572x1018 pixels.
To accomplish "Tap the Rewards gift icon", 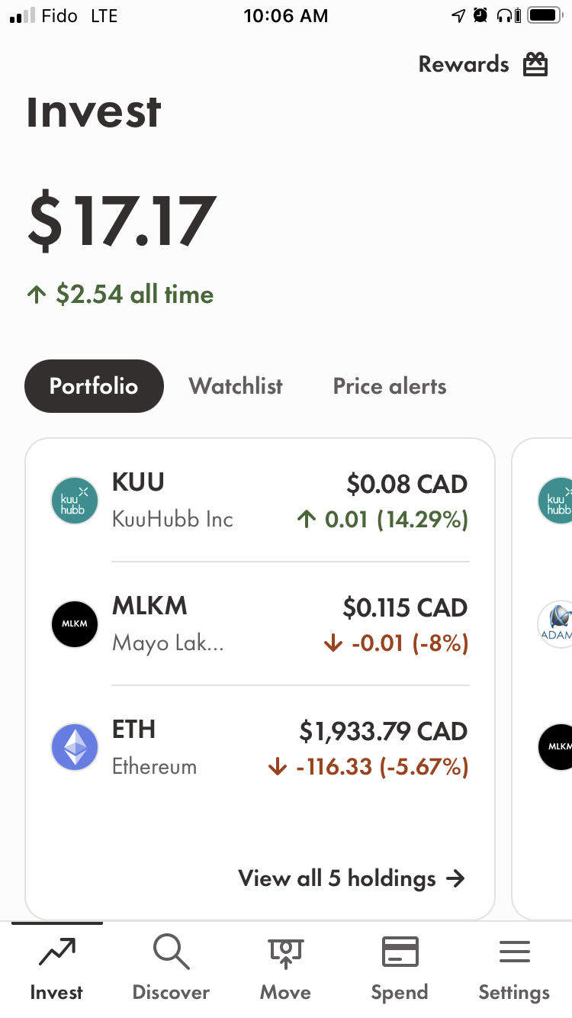I will click(x=535, y=65).
